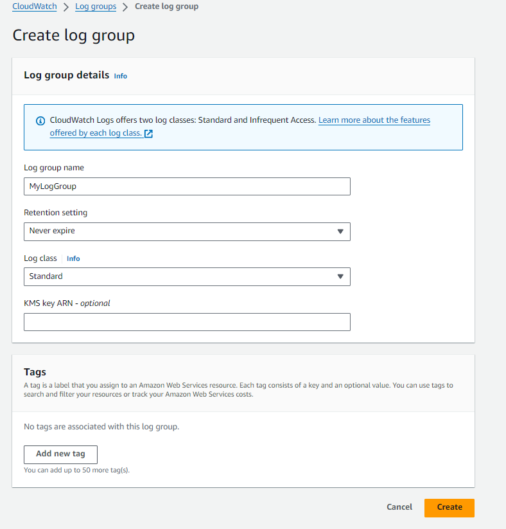Screen dimensions: 506x529
Task: Click the chevron icon after CloudWatch breadcrumb
Action: point(66,7)
